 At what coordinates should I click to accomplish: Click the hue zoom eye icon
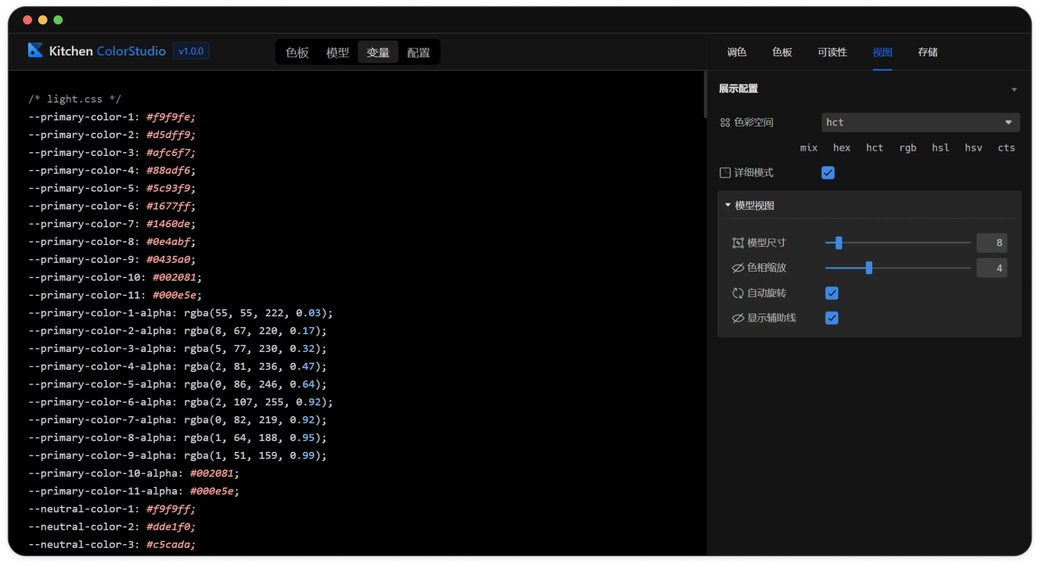[x=737, y=268]
